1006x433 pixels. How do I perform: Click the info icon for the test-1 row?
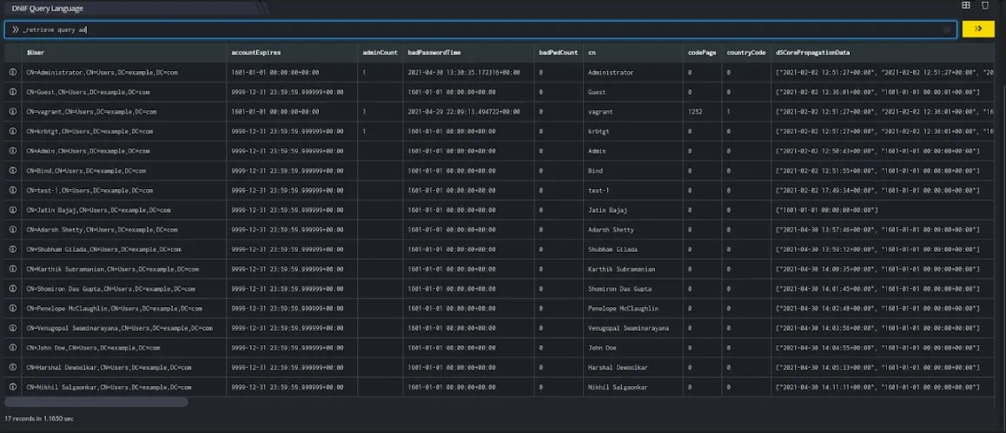coord(12,190)
